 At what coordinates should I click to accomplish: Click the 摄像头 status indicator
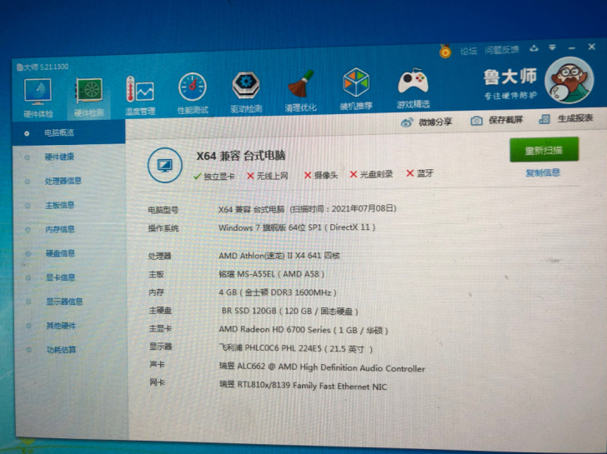coord(321,175)
